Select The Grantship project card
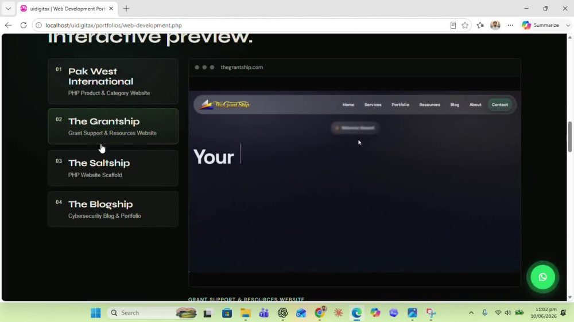Viewport: 574px width, 322px height. click(113, 126)
